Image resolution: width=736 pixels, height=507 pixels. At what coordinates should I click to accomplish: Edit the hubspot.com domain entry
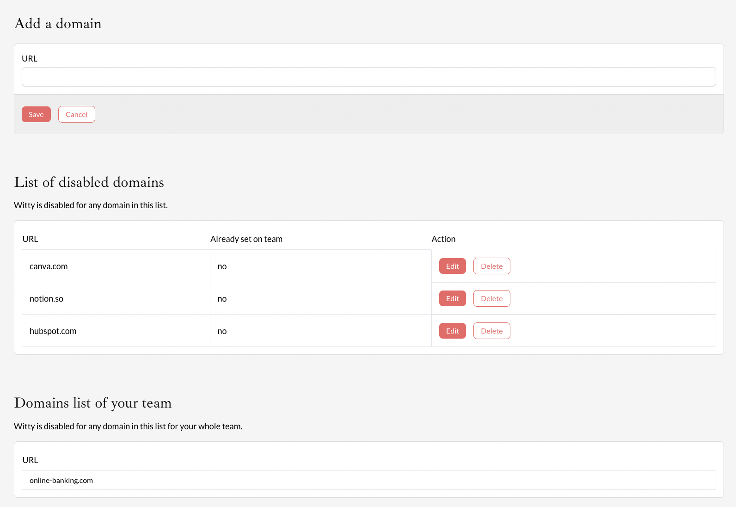pos(452,331)
